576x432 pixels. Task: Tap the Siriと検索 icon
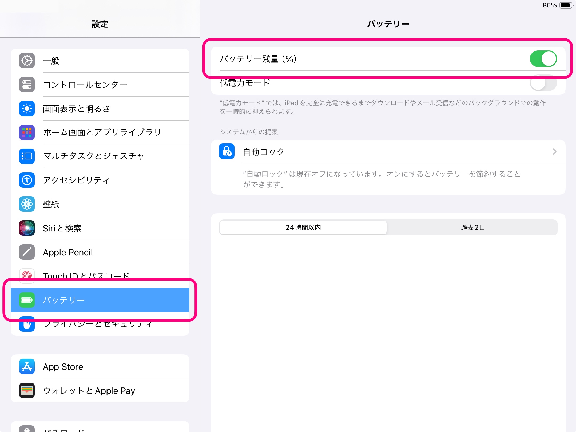(x=27, y=228)
